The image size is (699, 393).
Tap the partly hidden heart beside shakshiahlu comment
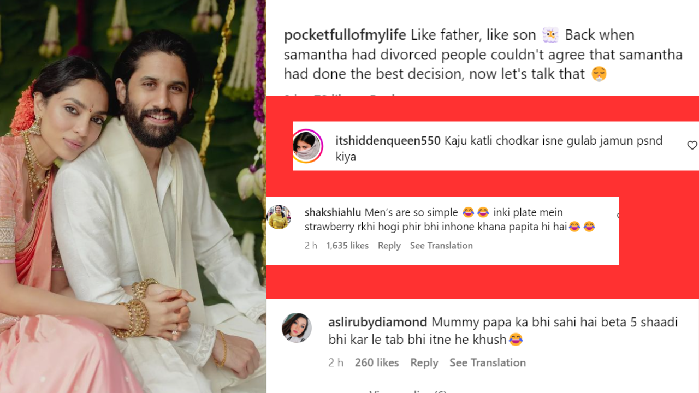(x=618, y=216)
